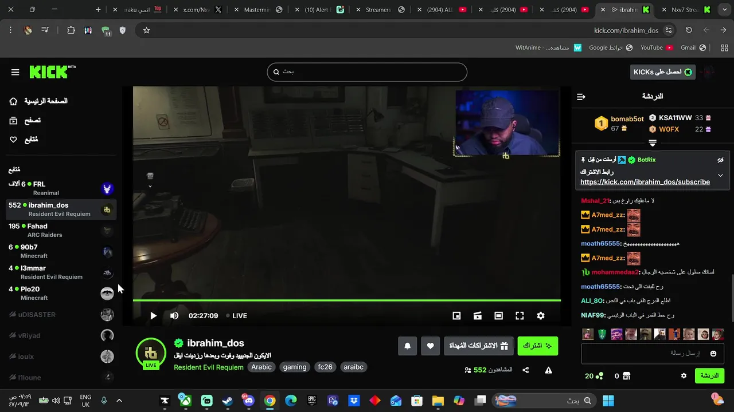Expand the chat leaderboard arrow
This screenshot has width=734, height=412.
(x=652, y=143)
